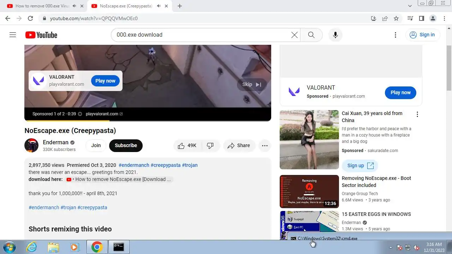This screenshot has width=452, height=254.
Task: Click Play now in sidebar VALORANT ad
Action: [x=400, y=92]
